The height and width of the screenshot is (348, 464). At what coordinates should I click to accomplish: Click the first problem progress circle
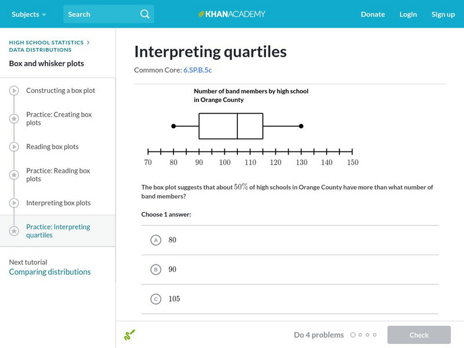[353, 335]
